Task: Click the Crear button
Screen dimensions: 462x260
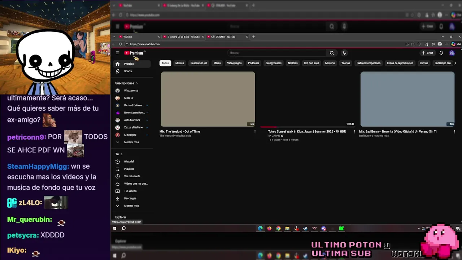Action: (427, 53)
